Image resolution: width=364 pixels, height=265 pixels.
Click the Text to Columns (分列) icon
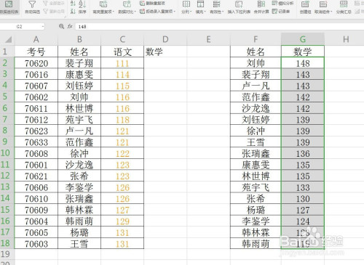[186, 4]
